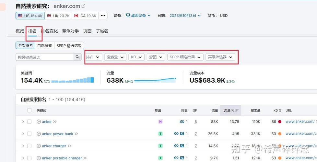Click the image pack icon in anker power bank row
Viewport: 317px width, 162px height.
coord(182,133)
